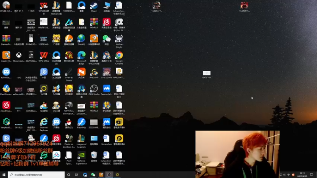Viewport: 317px width, 178px height.
Task: Open the Skul skull game shortcut
Action: coord(119,22)
